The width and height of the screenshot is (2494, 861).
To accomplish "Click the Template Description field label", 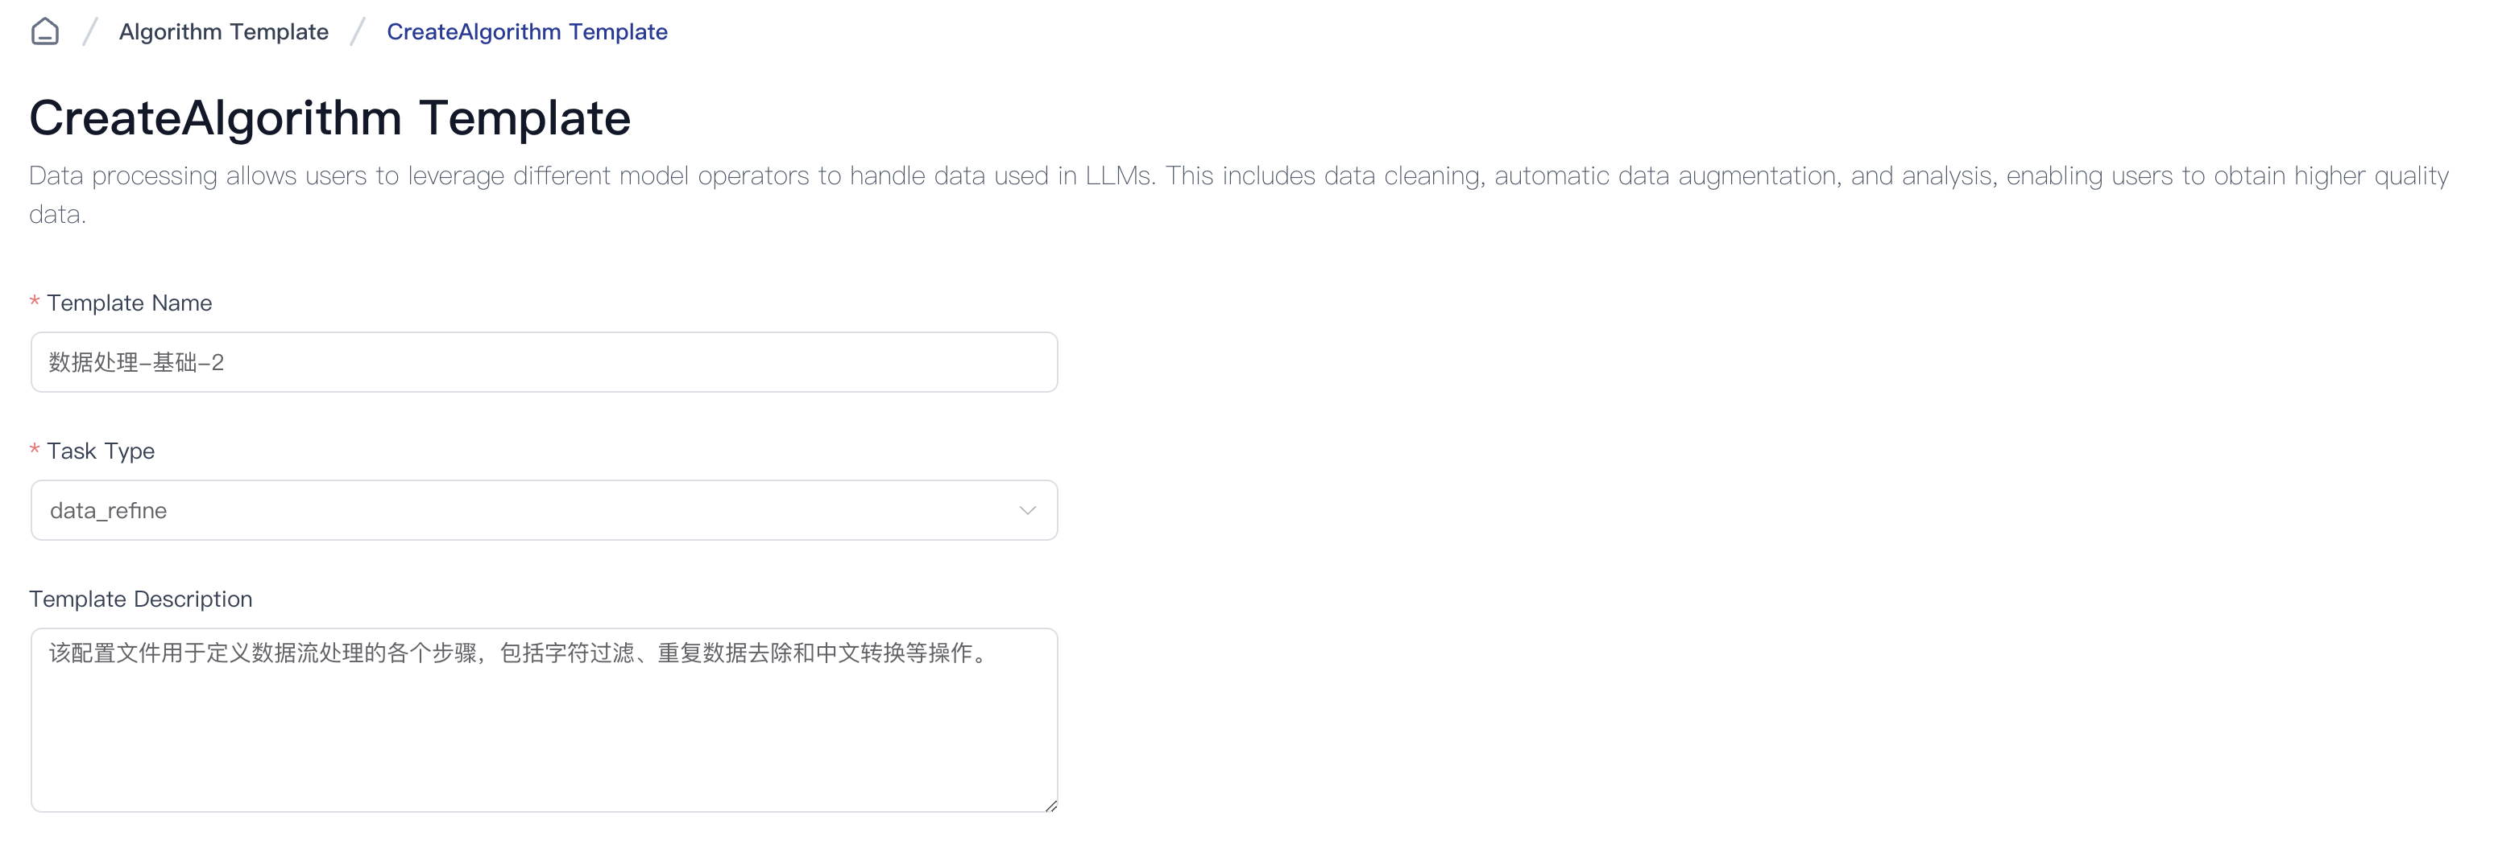I will 140,599.
